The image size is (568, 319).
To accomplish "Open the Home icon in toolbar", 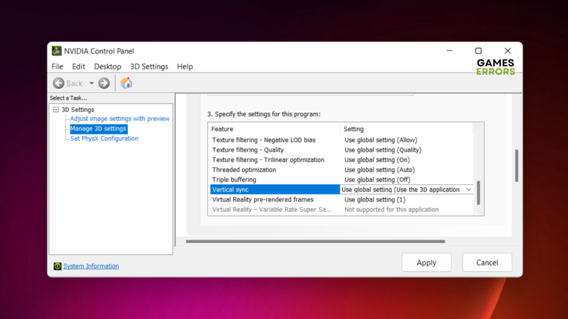I will (x=126, y=83).
